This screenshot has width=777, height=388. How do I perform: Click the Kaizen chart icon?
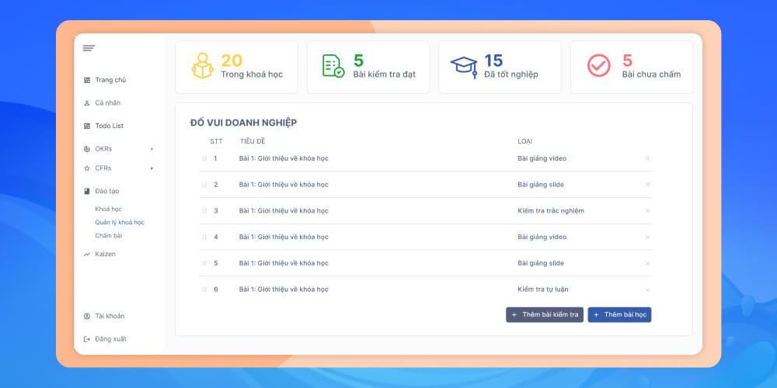(87, 254)
